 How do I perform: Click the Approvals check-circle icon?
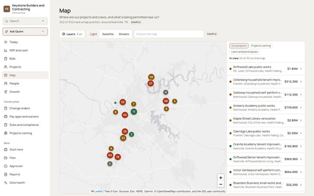pyautogui.click(x=6, y=166)
